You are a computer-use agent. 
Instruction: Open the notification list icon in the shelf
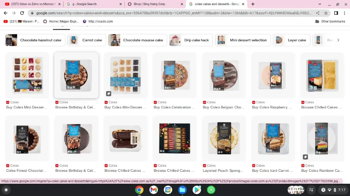pyautogui.click(x=311, y=190)
